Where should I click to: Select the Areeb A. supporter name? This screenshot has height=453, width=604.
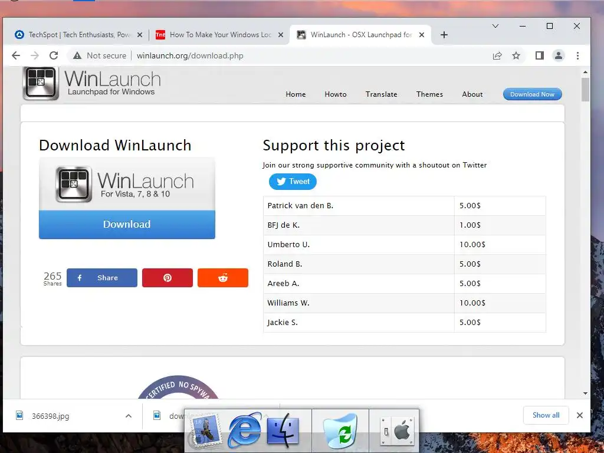tap(283, 284)
